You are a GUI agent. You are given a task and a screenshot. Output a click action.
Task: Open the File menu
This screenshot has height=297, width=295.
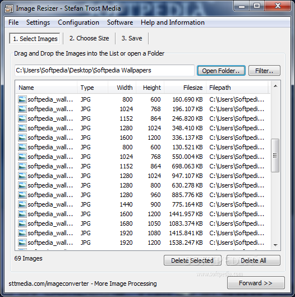click(13, 22)
